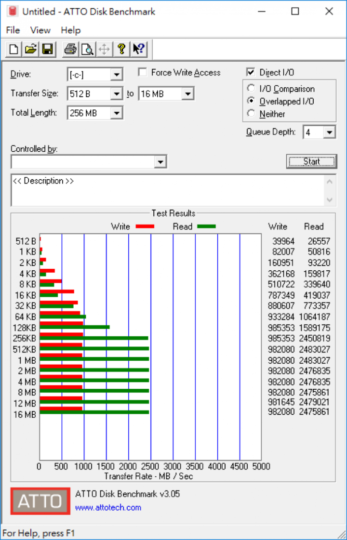
Task: Open the View menu
Action: pyautogui.click(x=40, y=30)
